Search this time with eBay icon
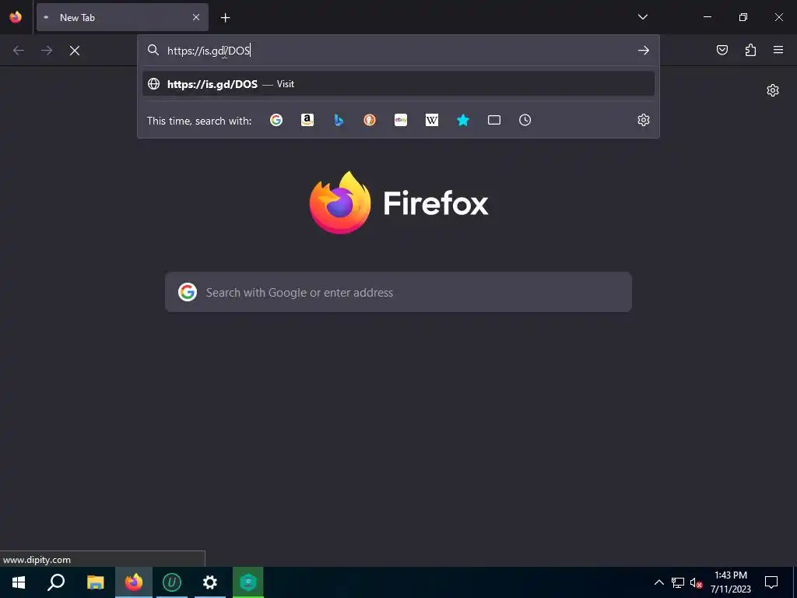This screenshot has width=797, height=598. click(x=401, y=120)
